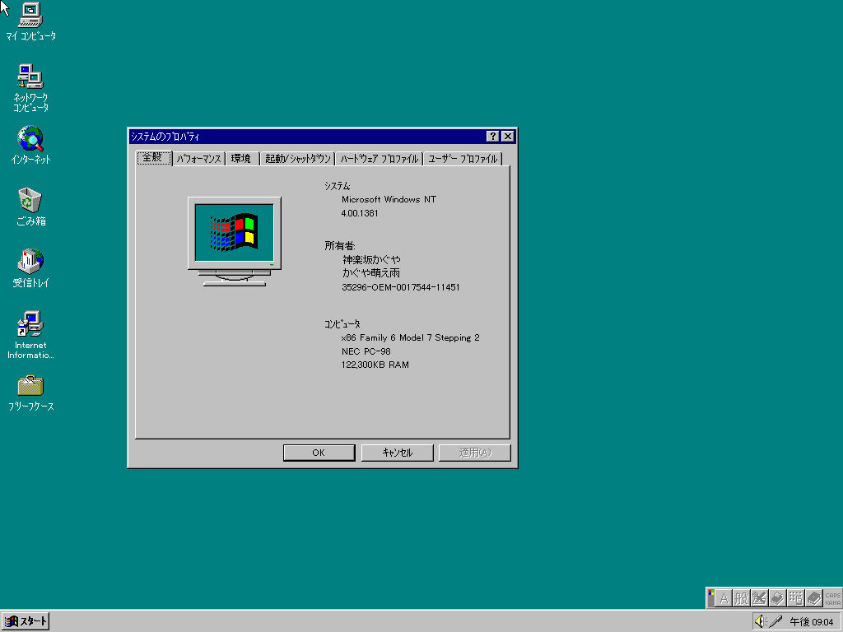
Task: Click the 適用(A) button
Action: [x=475, y=453]
